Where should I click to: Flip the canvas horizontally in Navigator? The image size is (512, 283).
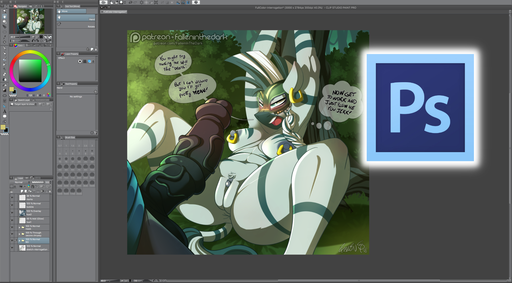click(46, 41)
